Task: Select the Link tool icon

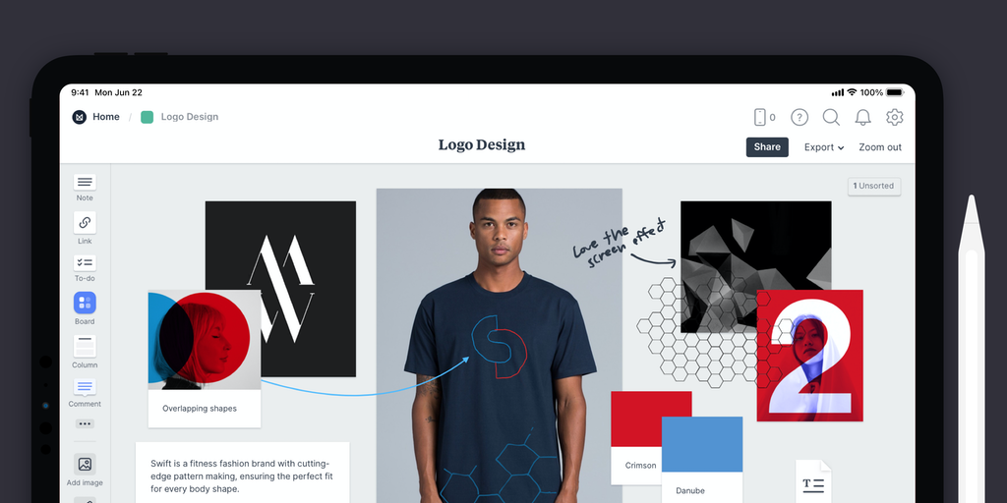Action: (x=85, y=223)
